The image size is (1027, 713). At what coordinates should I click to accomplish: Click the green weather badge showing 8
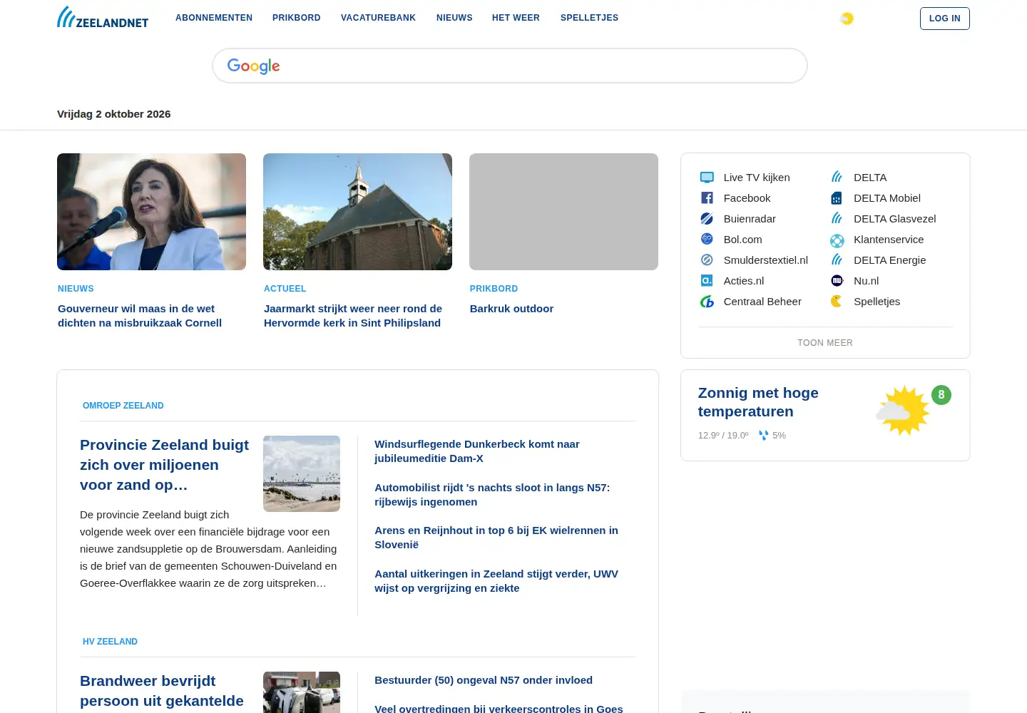(941, 395)
